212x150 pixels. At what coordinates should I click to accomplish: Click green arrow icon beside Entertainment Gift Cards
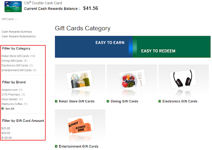(56, 146)
